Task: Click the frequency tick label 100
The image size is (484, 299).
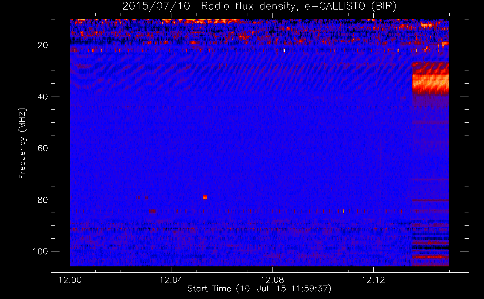Action: [x=40, y=251]
